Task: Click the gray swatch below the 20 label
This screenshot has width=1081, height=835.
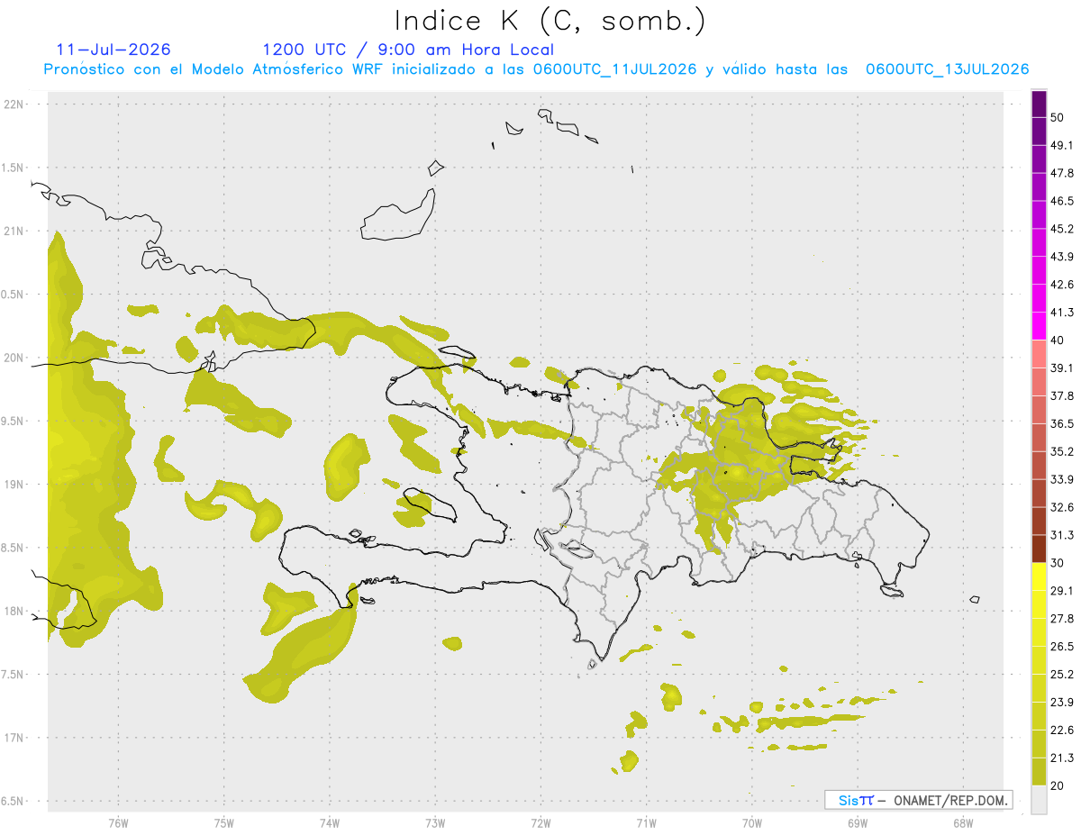Action: (1040, 799)
